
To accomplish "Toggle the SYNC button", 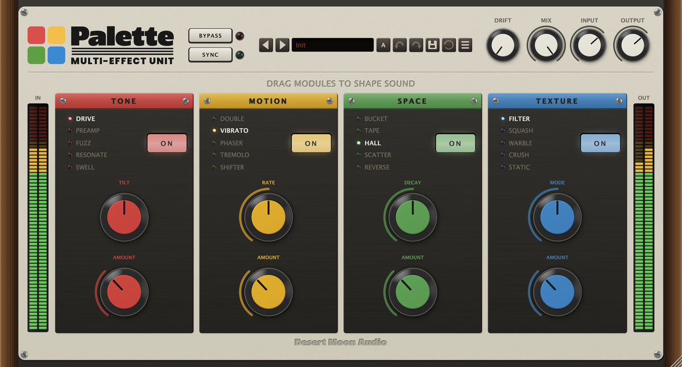I will pyautogui.click(x=211, y=55).
